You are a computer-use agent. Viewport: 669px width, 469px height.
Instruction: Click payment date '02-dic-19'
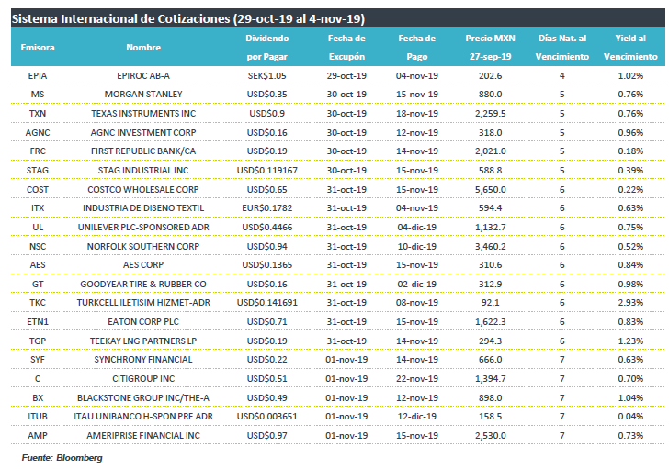417,284
